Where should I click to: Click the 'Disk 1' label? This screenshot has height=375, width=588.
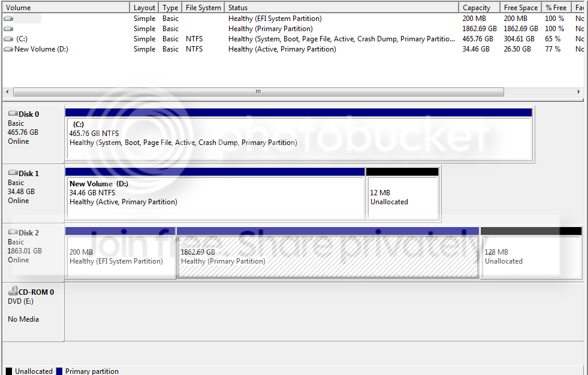click(x=29, y=174)
